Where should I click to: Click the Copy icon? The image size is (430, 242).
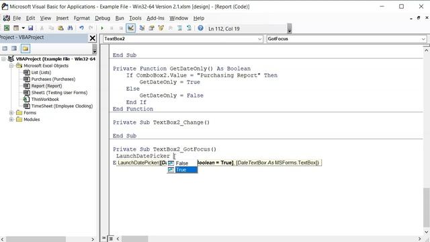pos(51,28)
